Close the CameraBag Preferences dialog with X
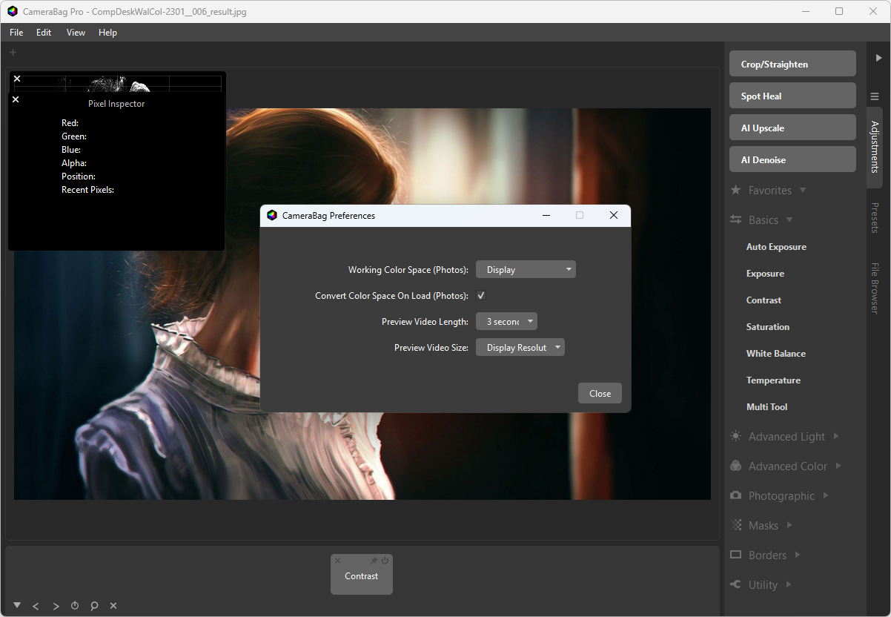Viewport: 891px width, 617px height. (613, 216)
